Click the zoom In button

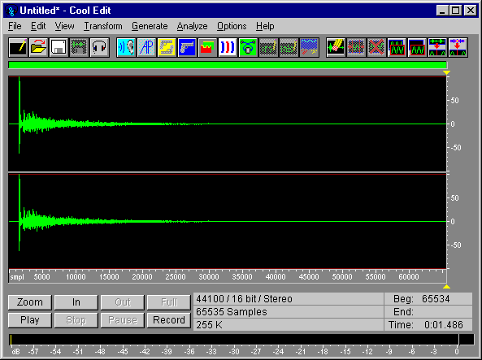76,302
